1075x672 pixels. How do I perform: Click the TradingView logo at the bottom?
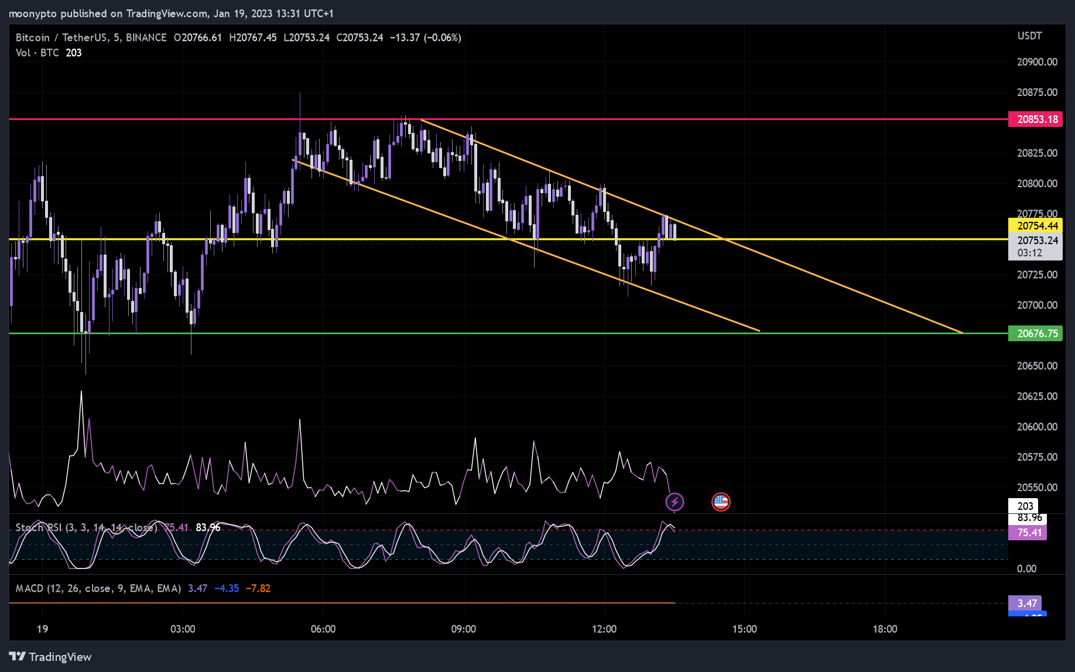click(50, 657)
